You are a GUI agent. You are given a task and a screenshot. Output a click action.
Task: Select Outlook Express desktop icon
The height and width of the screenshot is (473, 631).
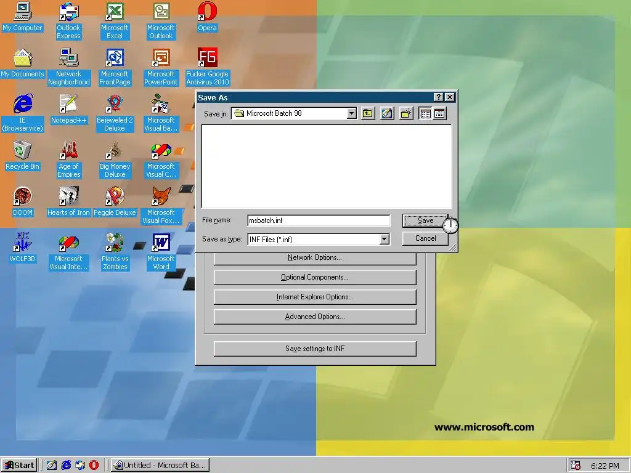(68, 21)
